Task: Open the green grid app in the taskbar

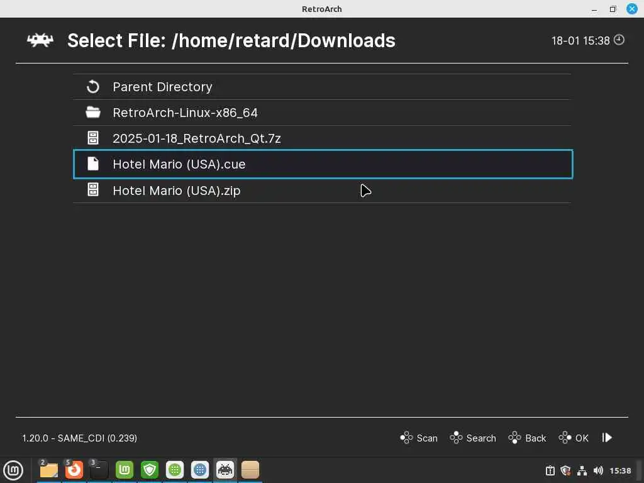Action: click(x=175, y=470)
